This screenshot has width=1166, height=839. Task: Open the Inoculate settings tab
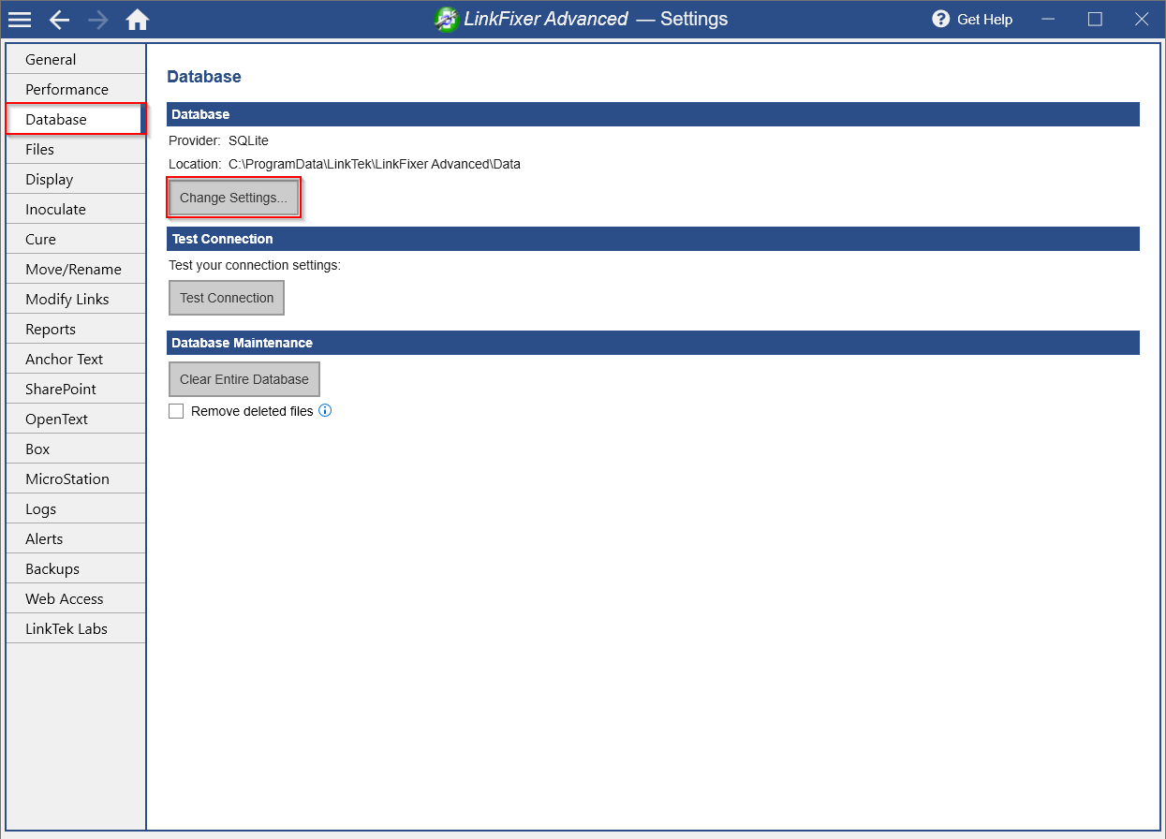pos(76,209)
